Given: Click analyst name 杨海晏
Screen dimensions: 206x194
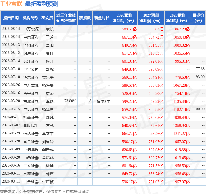Looking at the screenshot, I should click(x=48, y=85).
